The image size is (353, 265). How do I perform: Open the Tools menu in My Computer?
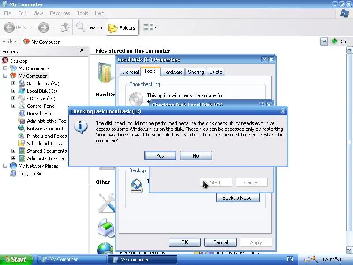coord(83,13)
